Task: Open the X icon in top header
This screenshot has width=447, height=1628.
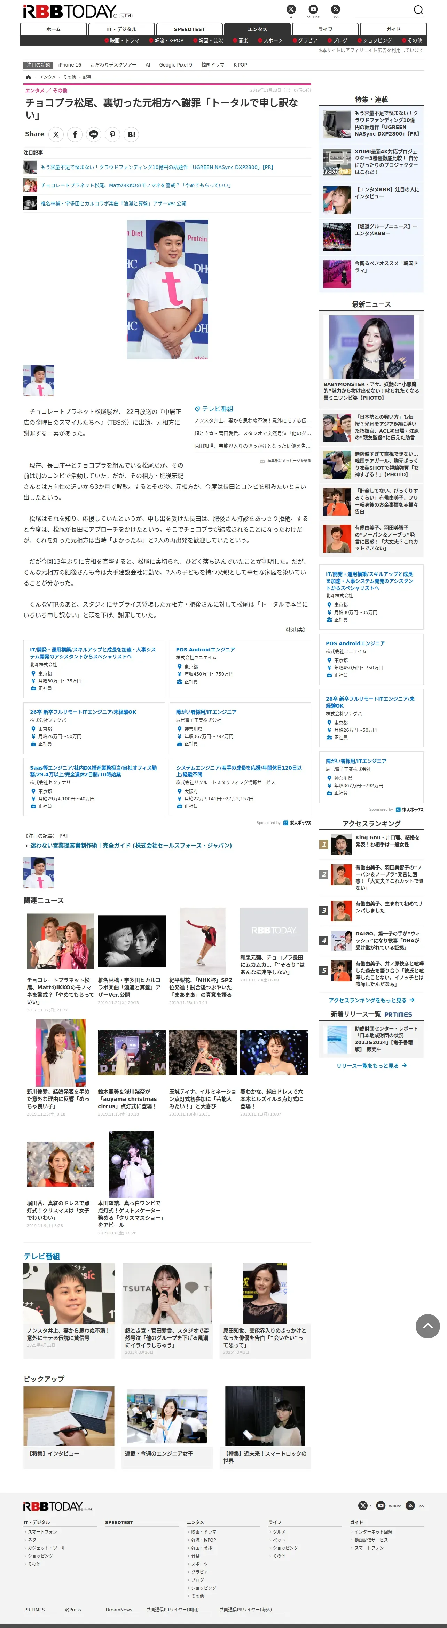Action: coord(291,9)
